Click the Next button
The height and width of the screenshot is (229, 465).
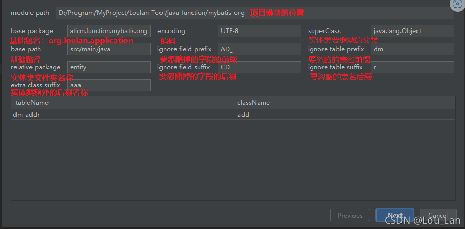[x=395, y=215]
